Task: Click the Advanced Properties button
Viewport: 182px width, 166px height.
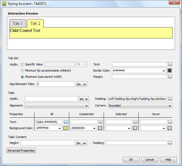Action: click(x=21, y=150)
